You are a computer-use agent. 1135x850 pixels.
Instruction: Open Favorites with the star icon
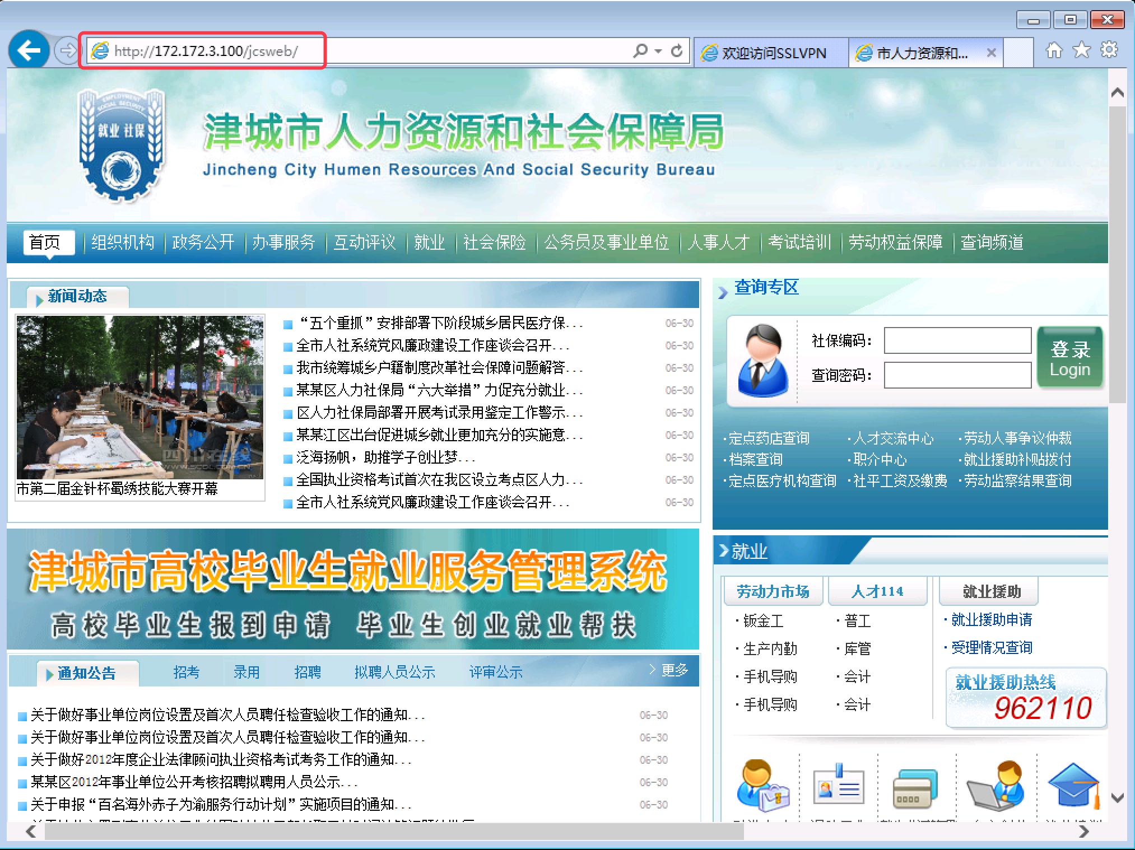pos(1081,50)
